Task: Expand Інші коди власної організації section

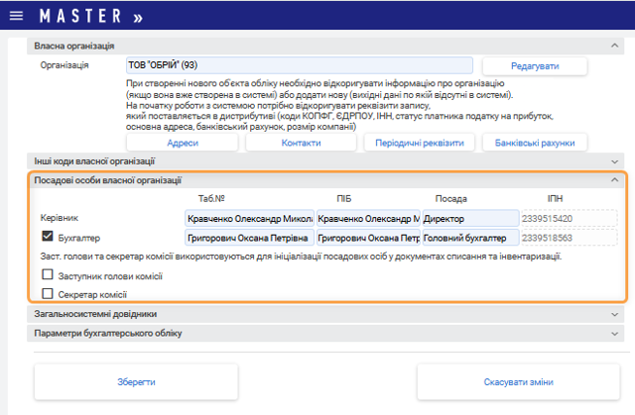Action: [615, 161]
